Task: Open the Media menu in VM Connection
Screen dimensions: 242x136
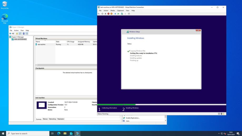Action: 112,11
